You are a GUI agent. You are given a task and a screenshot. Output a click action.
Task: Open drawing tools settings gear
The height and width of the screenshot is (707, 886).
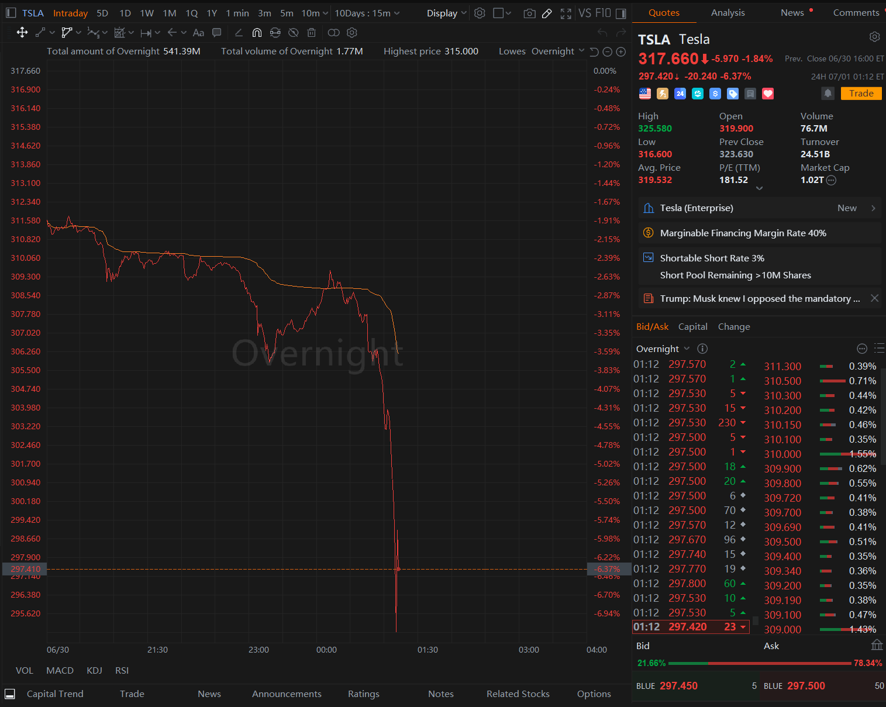click(x=351, y=33)
